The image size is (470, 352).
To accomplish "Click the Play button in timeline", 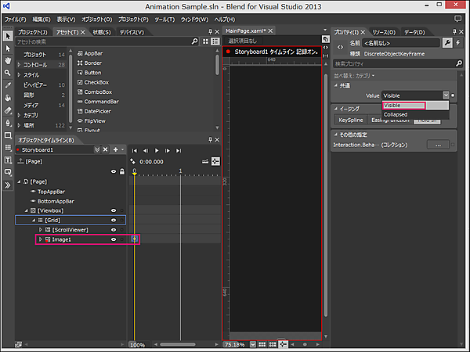I will click(157, 149).
